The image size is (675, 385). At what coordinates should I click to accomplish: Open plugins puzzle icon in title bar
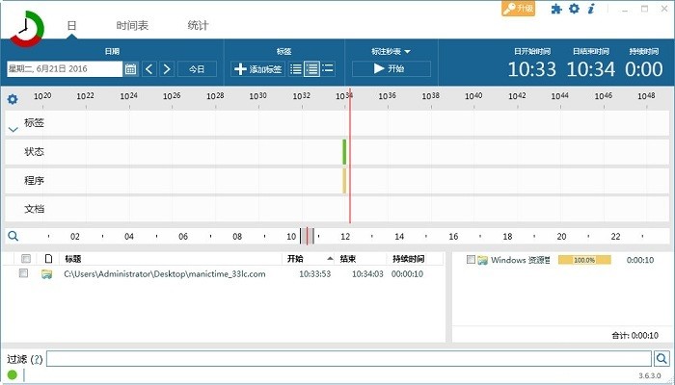click(x=555, y=9)
